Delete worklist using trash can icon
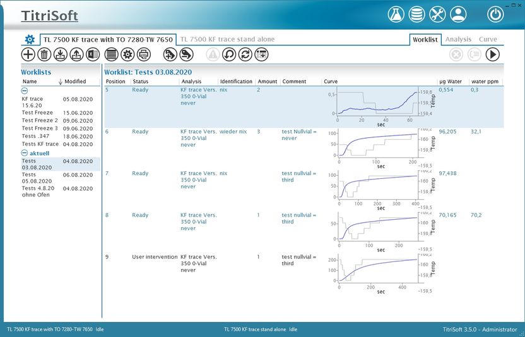Viewport: 525px width, 337px height. coord(44,54)
